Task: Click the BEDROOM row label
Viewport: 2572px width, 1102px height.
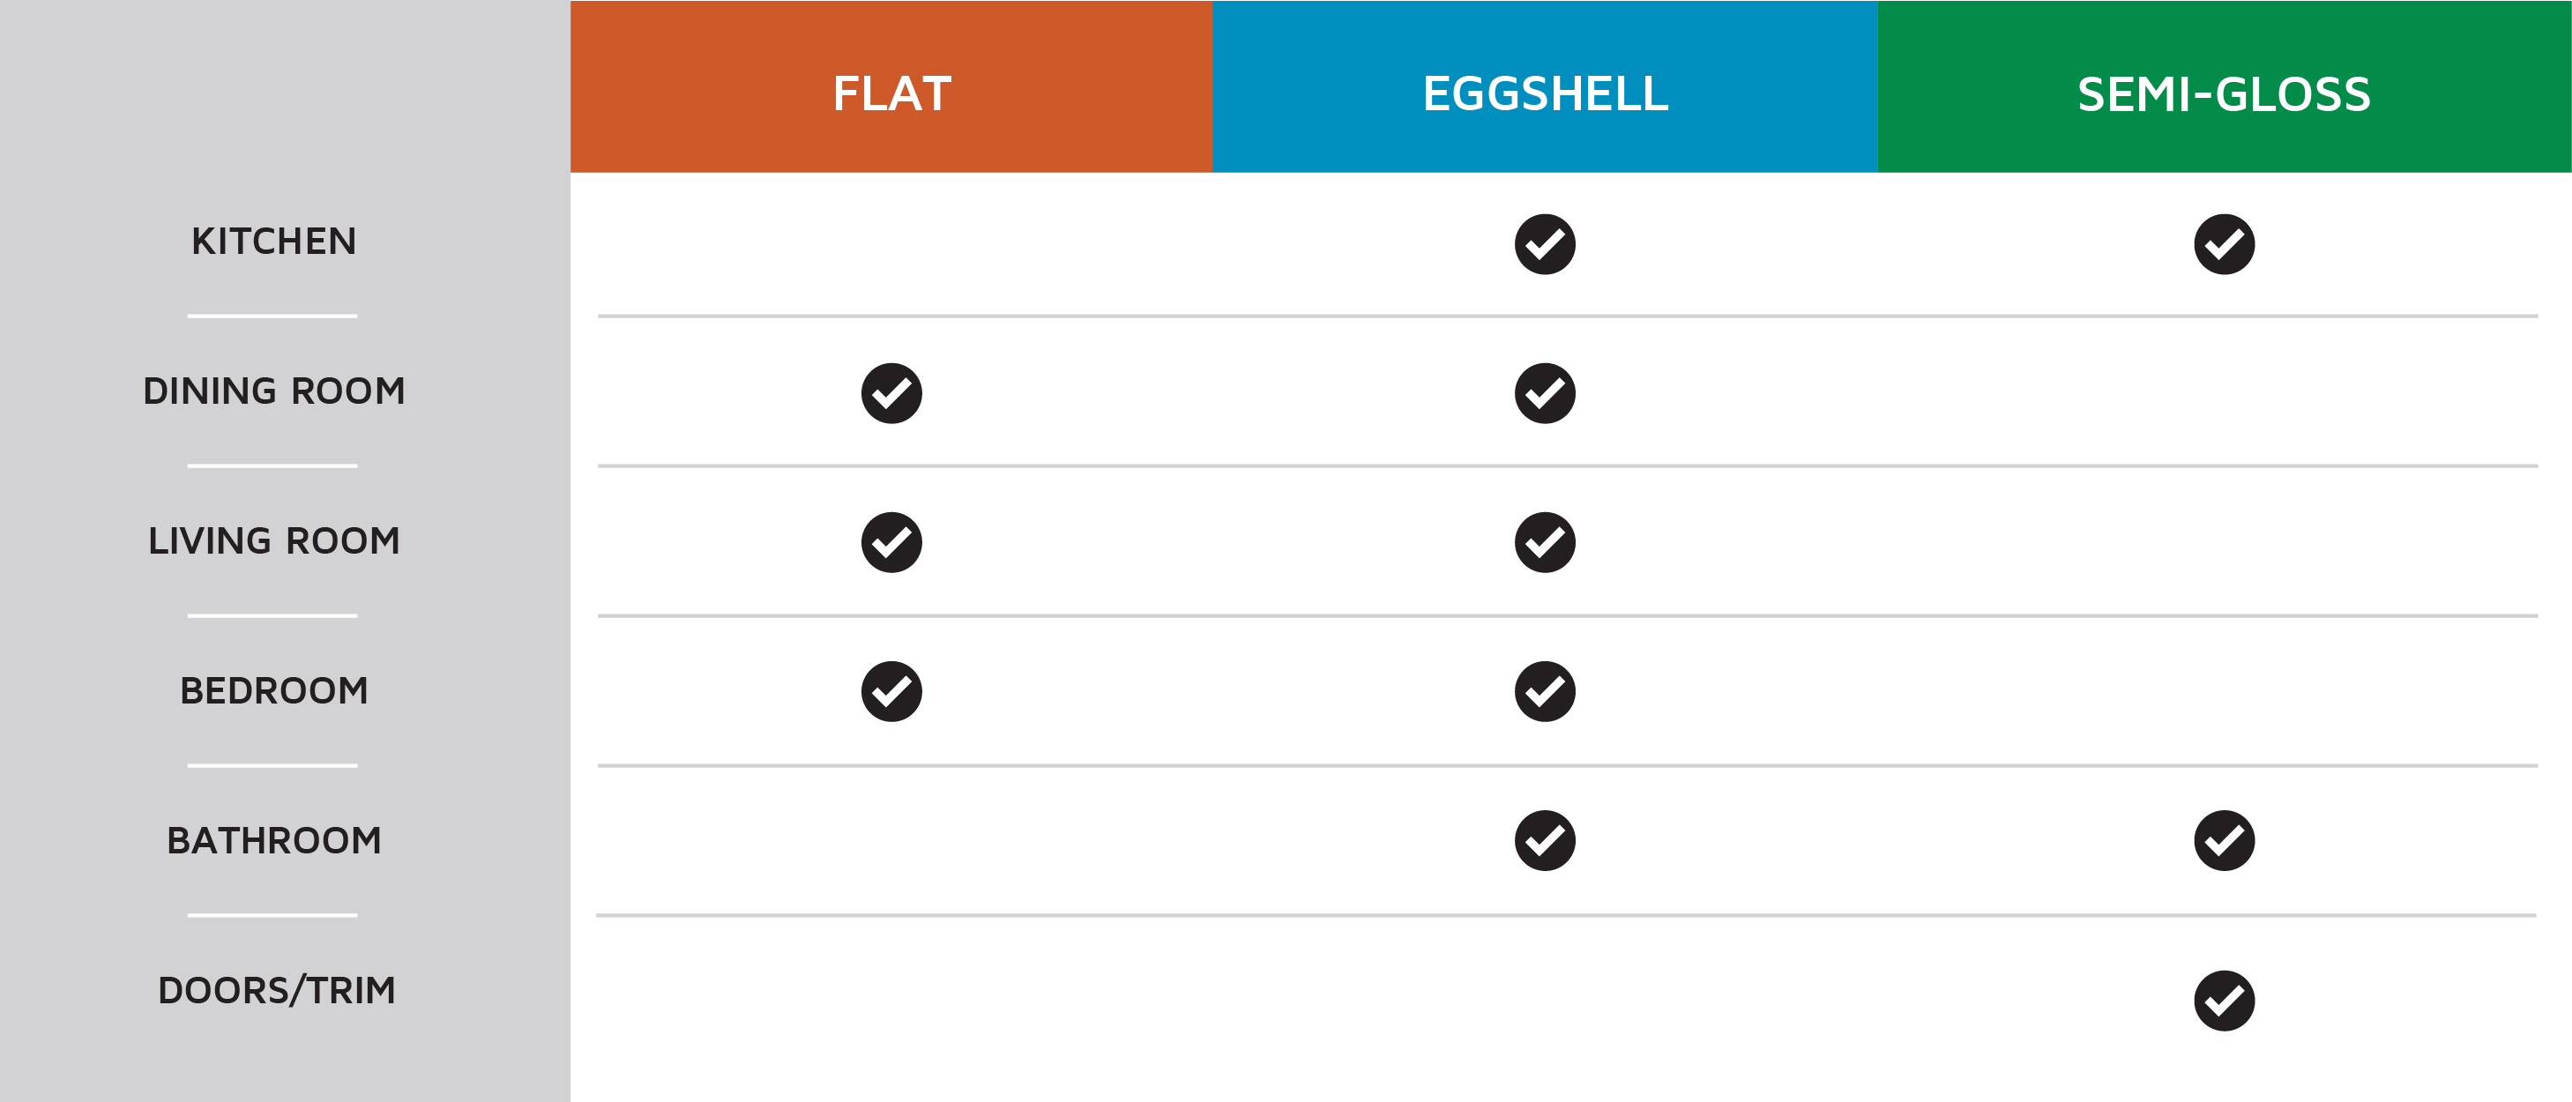Action: pos(273,691)
